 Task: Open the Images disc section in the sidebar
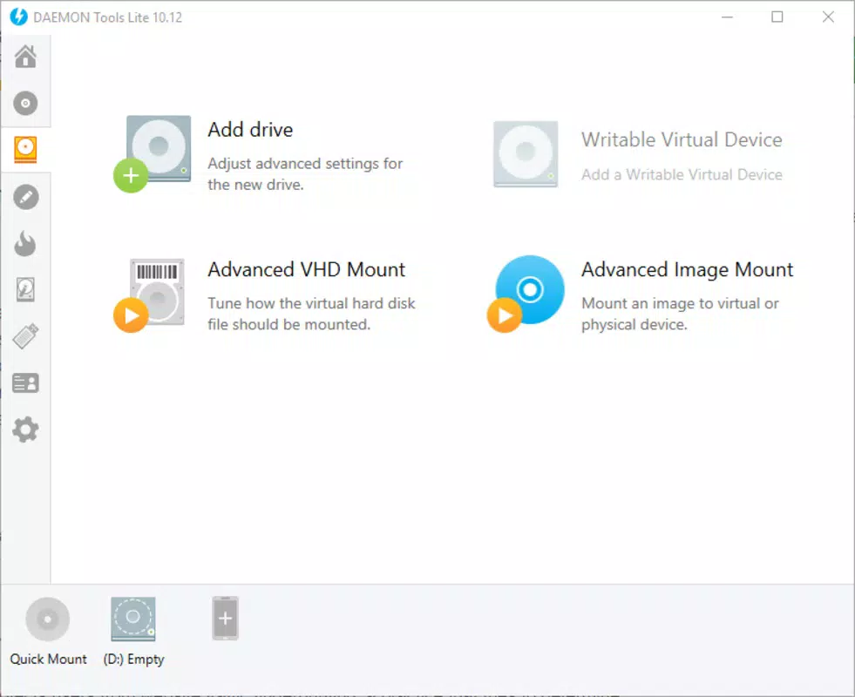pos(25,103)
